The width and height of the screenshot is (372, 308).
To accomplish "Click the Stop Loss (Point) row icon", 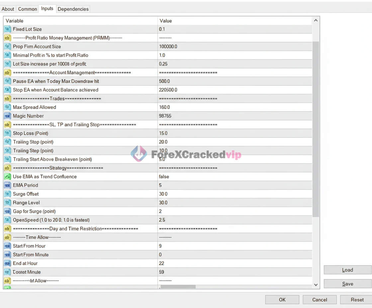I will 7,133.
